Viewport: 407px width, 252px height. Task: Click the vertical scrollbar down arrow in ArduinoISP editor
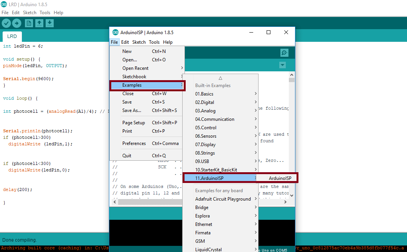click(292, 196)
